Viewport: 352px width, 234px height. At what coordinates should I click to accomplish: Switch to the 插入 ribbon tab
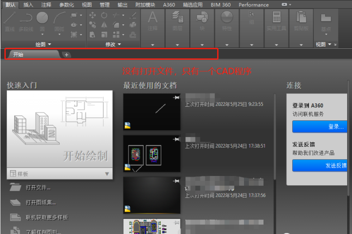coord(28,5)
